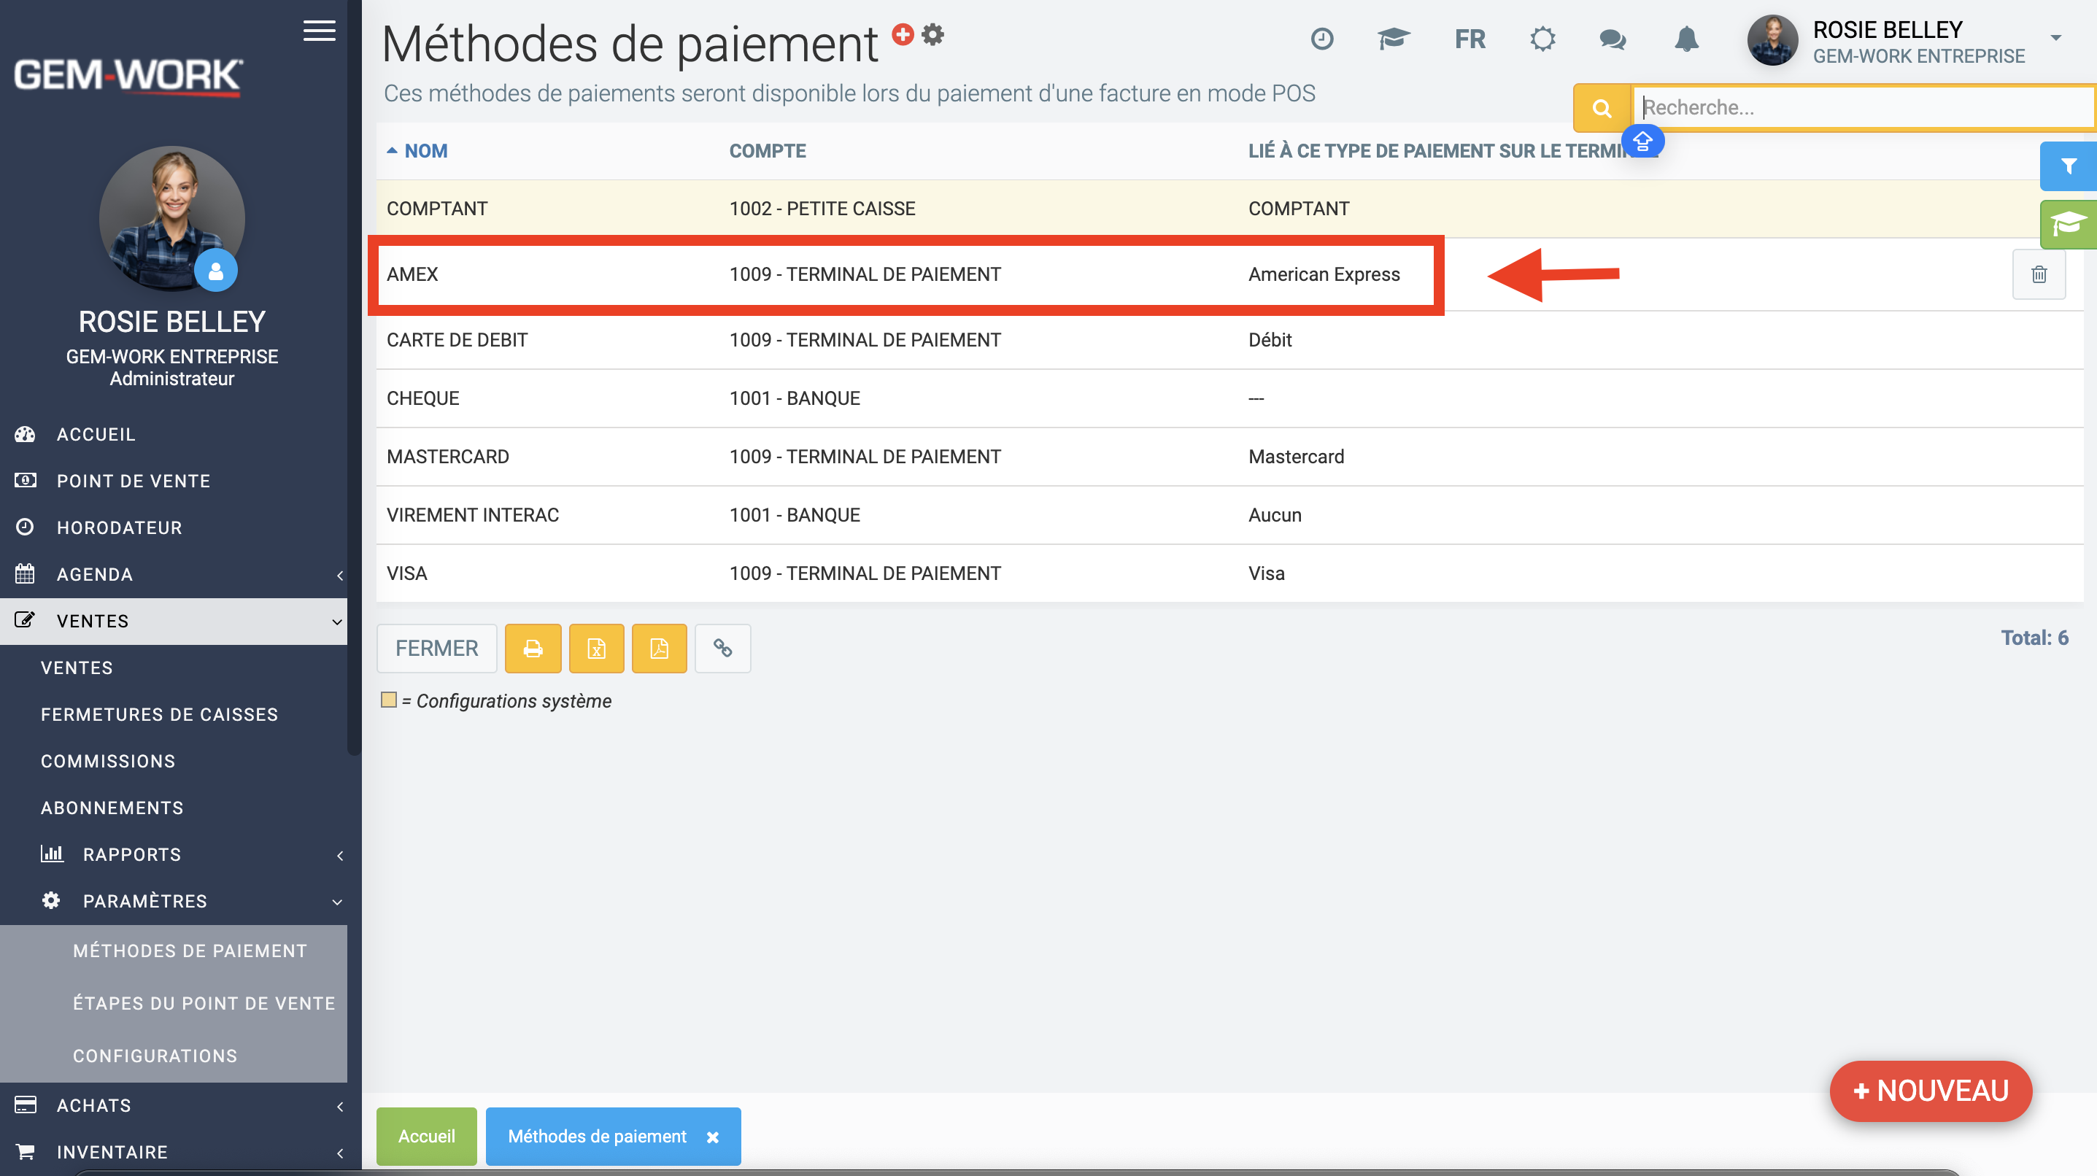
Task: Export list to PDF file
Action: tap(659, 649)
